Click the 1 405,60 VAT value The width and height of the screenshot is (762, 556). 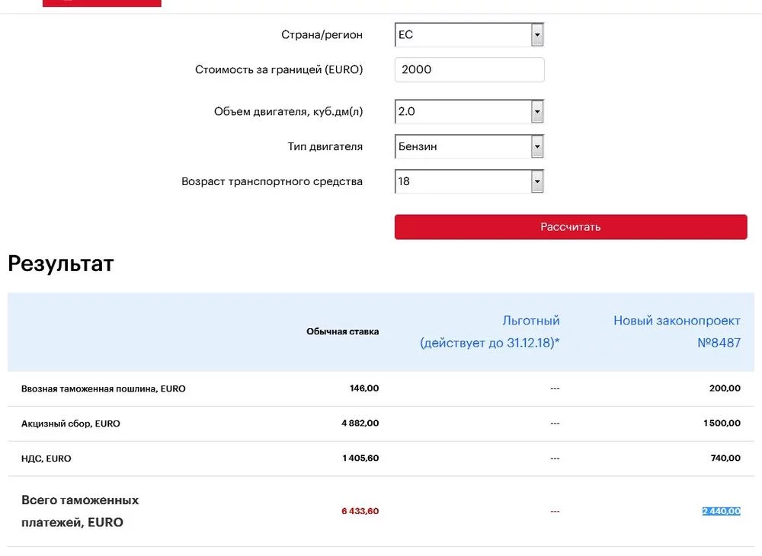(x=360, y=459)
